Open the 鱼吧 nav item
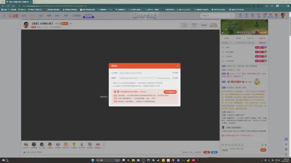This screenshot has height=163, width=291. point(66,16)
